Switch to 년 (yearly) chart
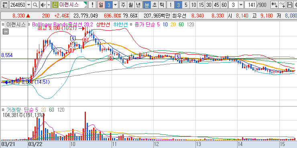 pos(138,5)
